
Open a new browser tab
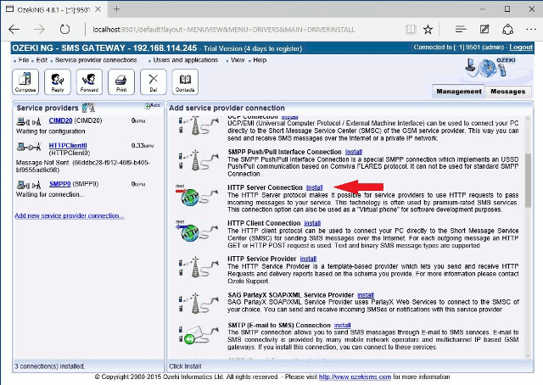tap(116, 9)
